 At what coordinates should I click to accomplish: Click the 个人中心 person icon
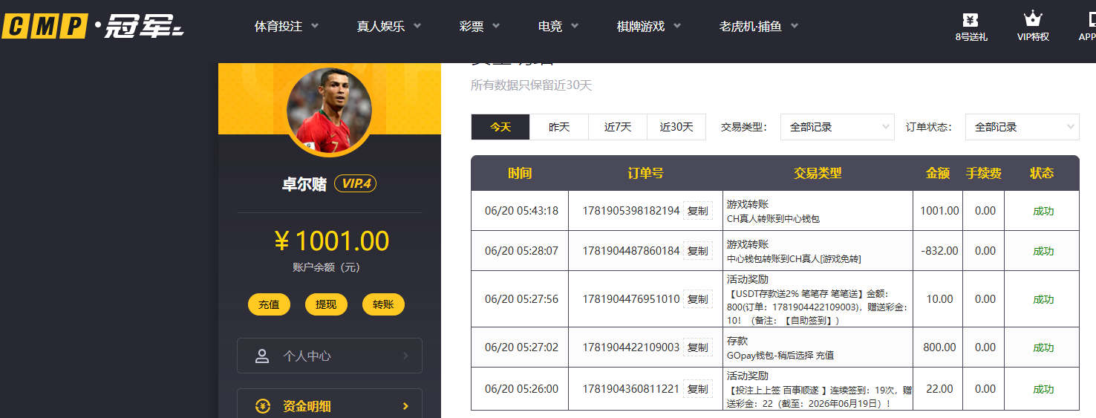(262, 356)
